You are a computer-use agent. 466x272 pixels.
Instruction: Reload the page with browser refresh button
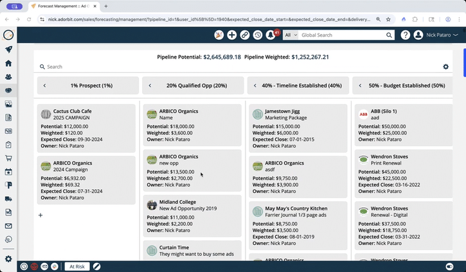pos(29,19)
